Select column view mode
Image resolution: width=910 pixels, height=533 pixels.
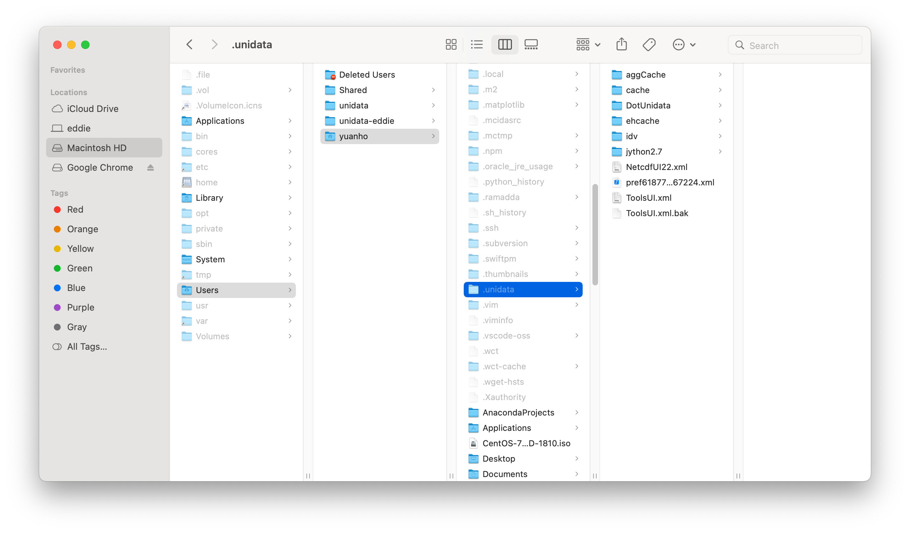point(504,45)
